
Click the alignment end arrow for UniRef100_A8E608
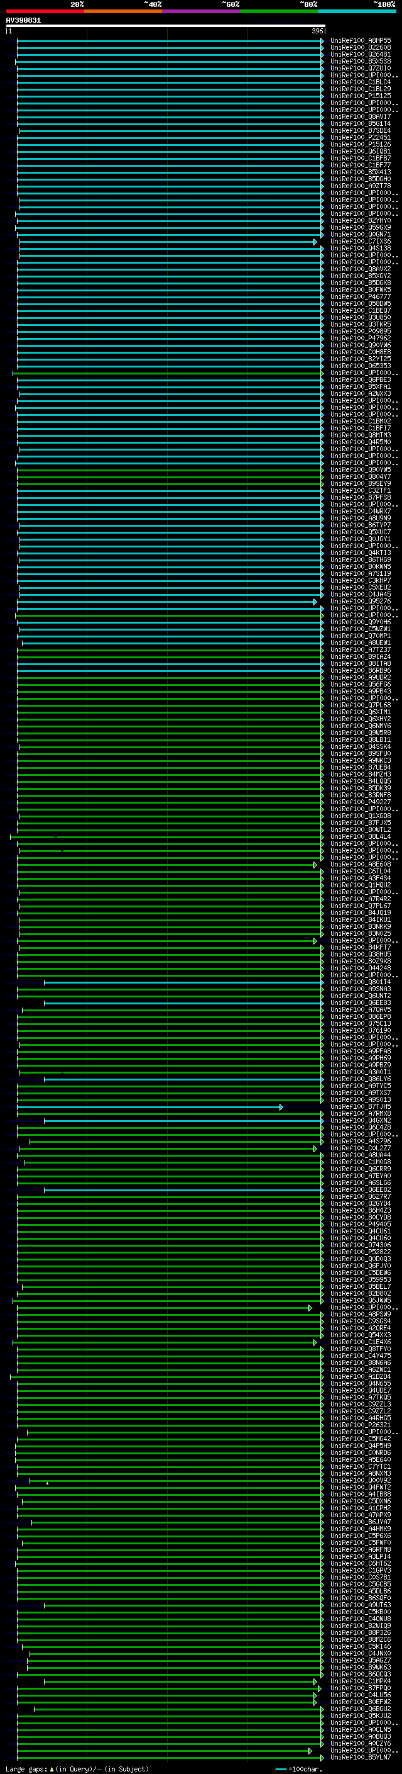315,865
